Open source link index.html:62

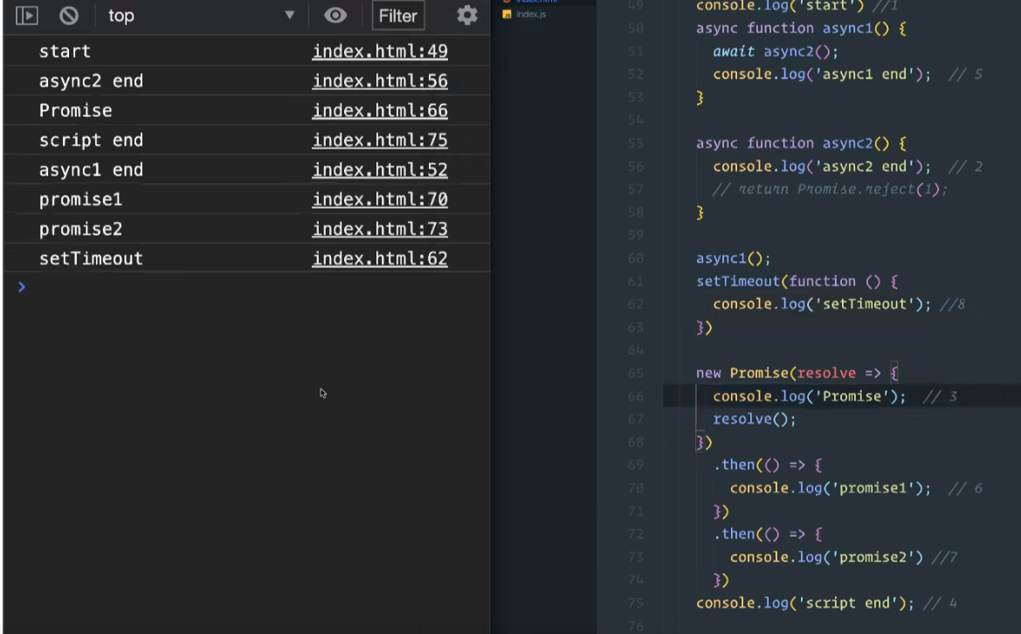380,259
